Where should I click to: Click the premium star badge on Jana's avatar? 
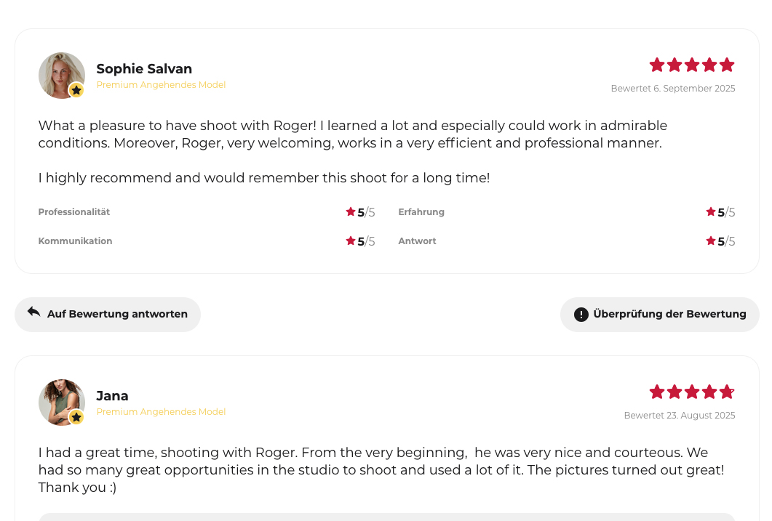(76, 417)
